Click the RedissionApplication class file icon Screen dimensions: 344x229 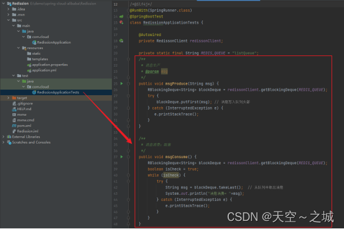point(34,42)
